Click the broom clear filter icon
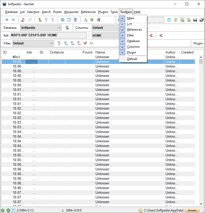 [85, 43]
